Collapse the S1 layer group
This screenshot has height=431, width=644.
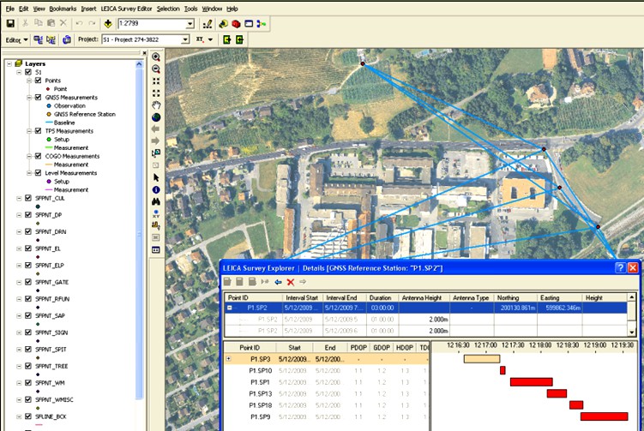(19, 72)
